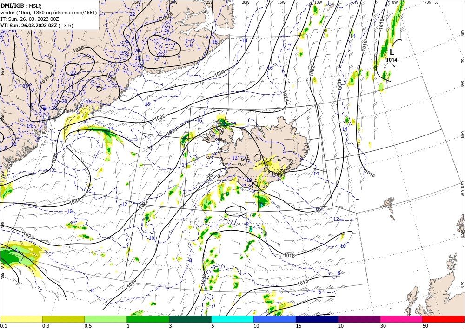This screenshot has width=465, height=329.
Task: Select the 'vindur (10m), T850 og úrkoma' line
Action: (x=49, y=13)
